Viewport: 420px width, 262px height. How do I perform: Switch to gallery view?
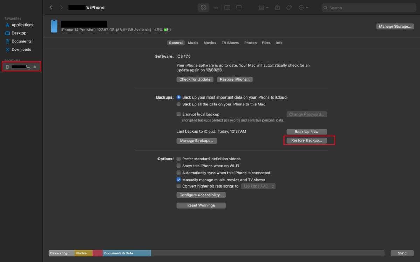(x=239, y=7)
